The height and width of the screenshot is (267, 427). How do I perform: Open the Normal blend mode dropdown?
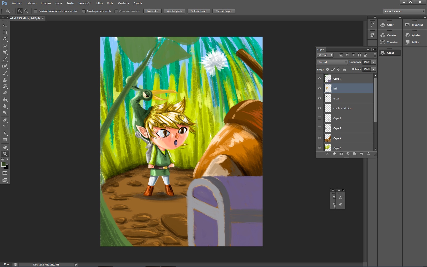pyautogui.click(x=332, y=62)
